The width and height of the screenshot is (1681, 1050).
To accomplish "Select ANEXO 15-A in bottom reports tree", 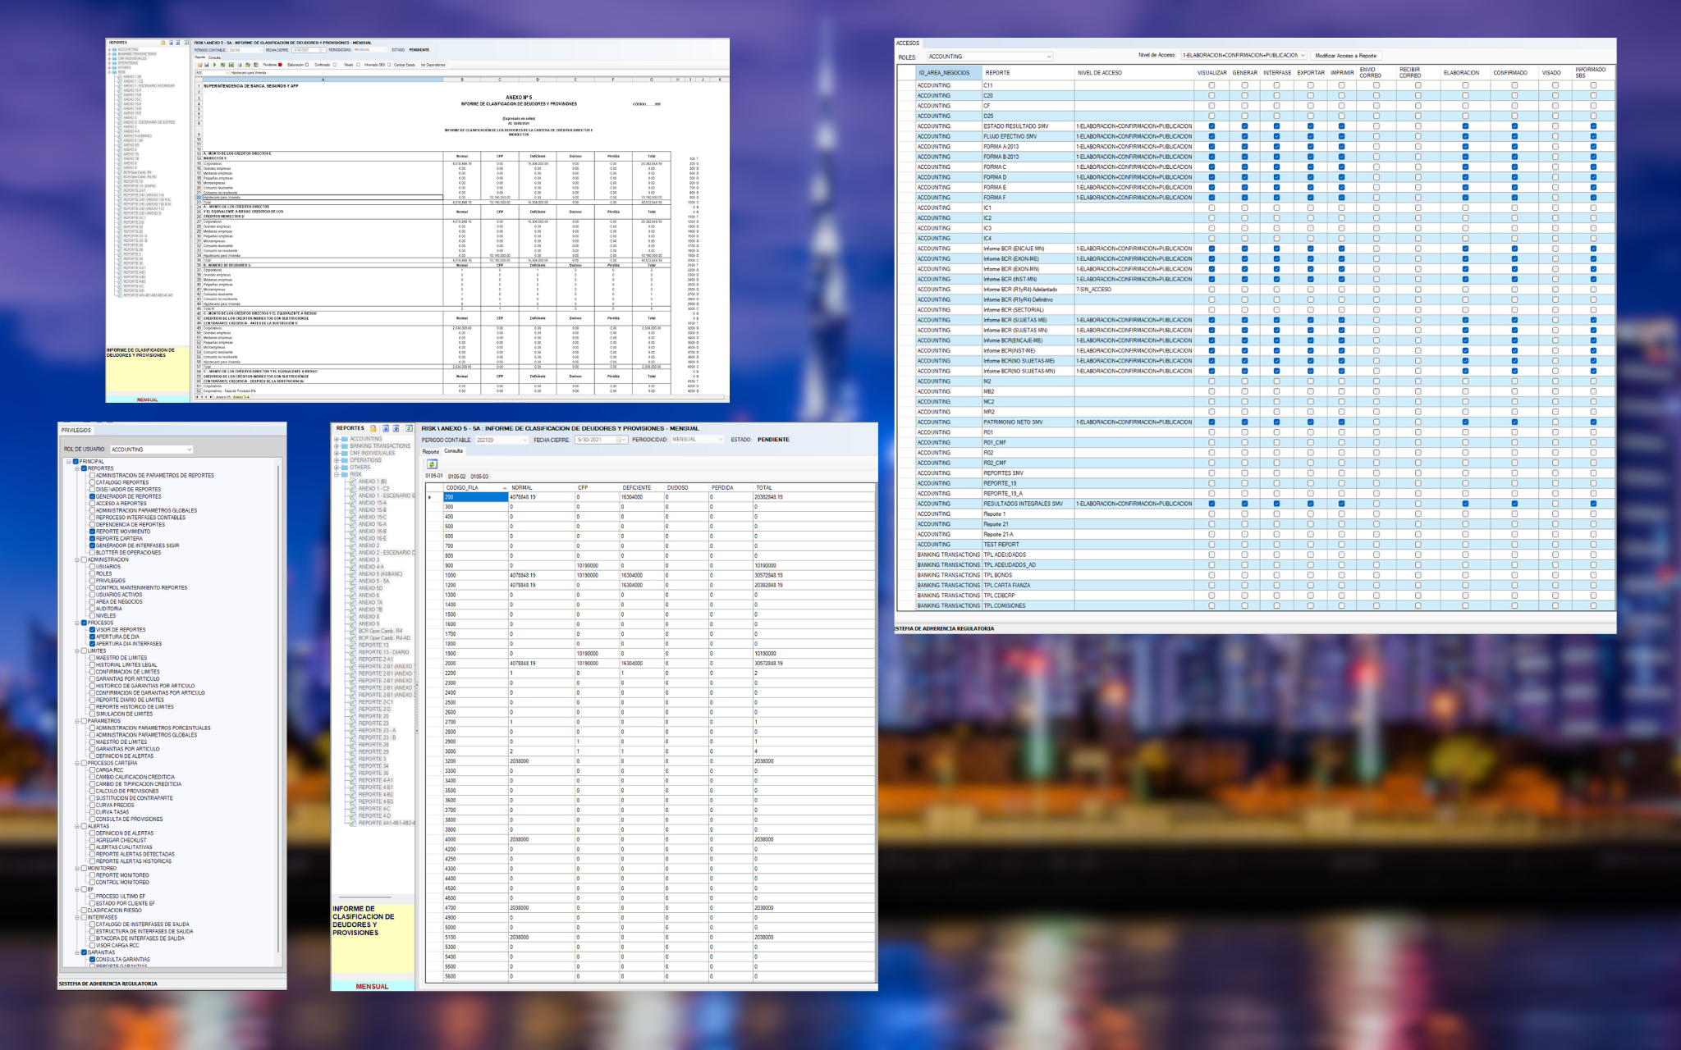I will tap(373, 503).
